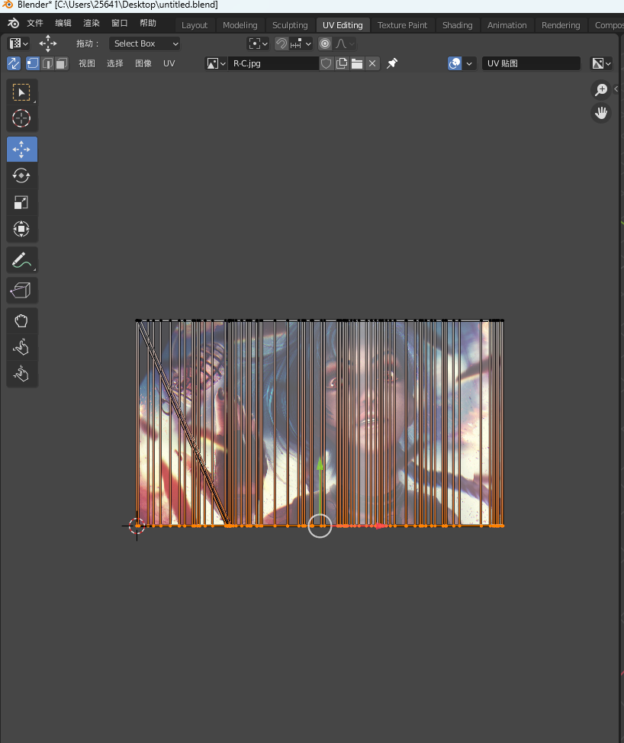Switch to Sculpting workspace tab
Image resolution: width=624 pixels, height=743 pixels.
pos(290,25)
